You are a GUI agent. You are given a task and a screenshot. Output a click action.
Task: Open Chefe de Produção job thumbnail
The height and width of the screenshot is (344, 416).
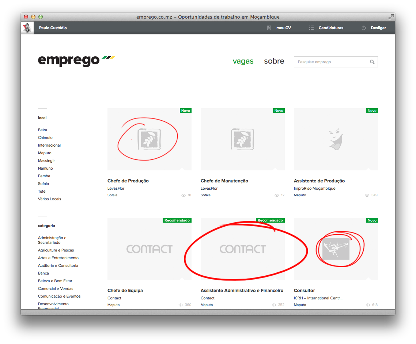click(x=150, y=139)
